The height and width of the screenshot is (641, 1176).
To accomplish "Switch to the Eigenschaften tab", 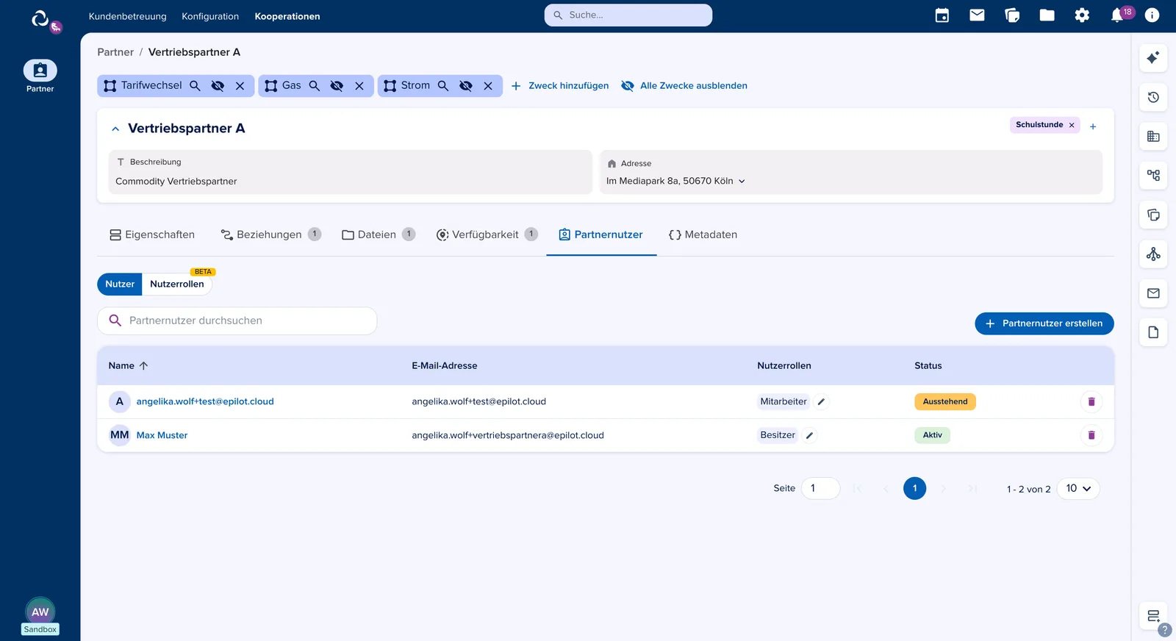I will (152, 235).
